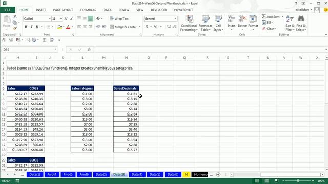Viewport: 328px width, 184px height.
Task: Switch to PAGE LAYOUT ribbon tab
Action: pos(63,10)
